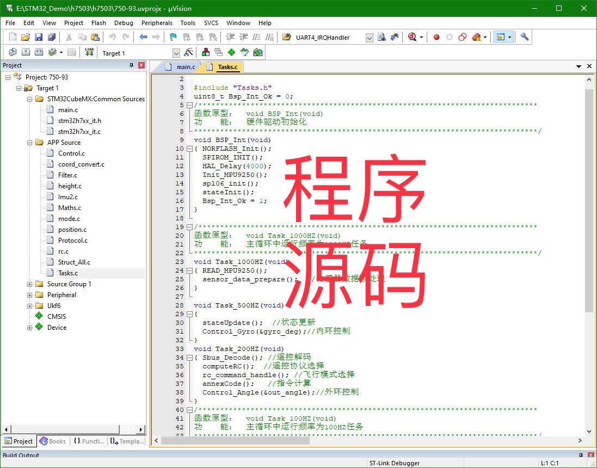Paste from clipboard toolbar icon

pos(95,37)
